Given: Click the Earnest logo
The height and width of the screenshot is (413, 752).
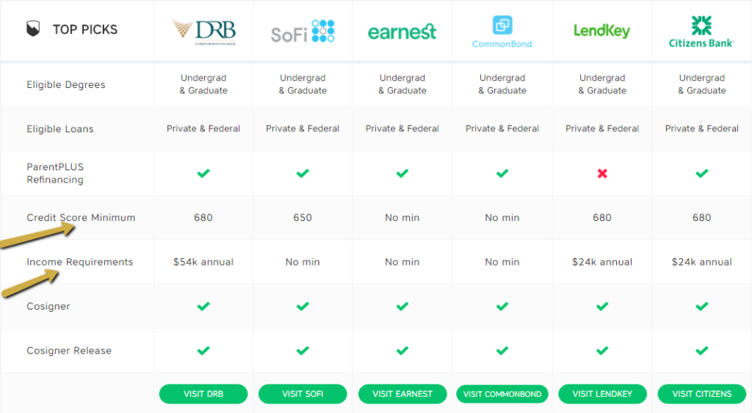Looking at the screenshot, I should (402, 32).
